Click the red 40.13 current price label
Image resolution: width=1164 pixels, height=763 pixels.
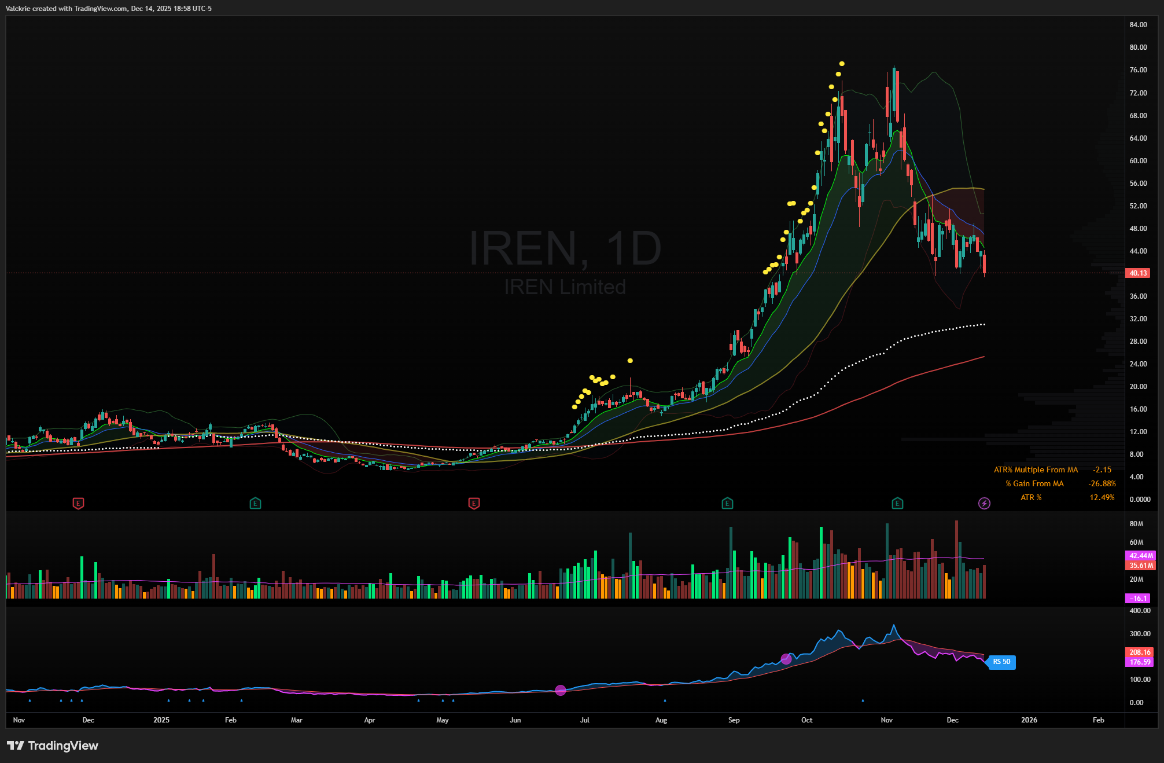[x=1138, y=273]
